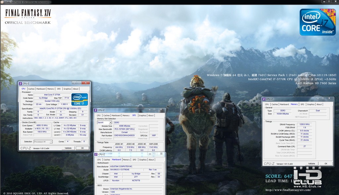Open the Mainboard tab in the CPU-tab window
Image resolution: width=339 pixels, height=195 pixels.
click(x=41, y=89)
